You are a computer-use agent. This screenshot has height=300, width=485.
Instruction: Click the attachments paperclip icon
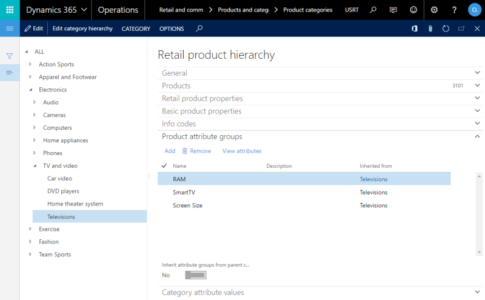(x=430, y=28)
